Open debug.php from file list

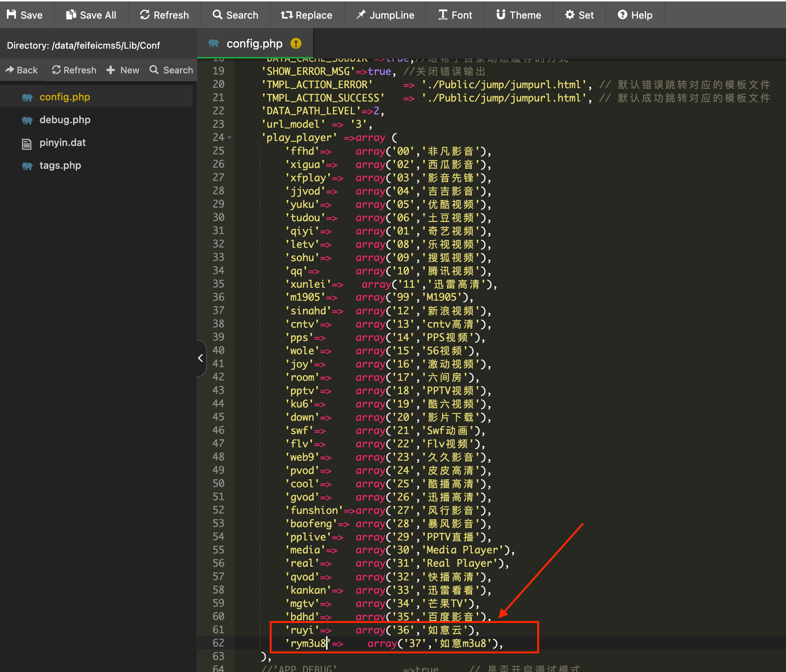[x=65, y=120]
